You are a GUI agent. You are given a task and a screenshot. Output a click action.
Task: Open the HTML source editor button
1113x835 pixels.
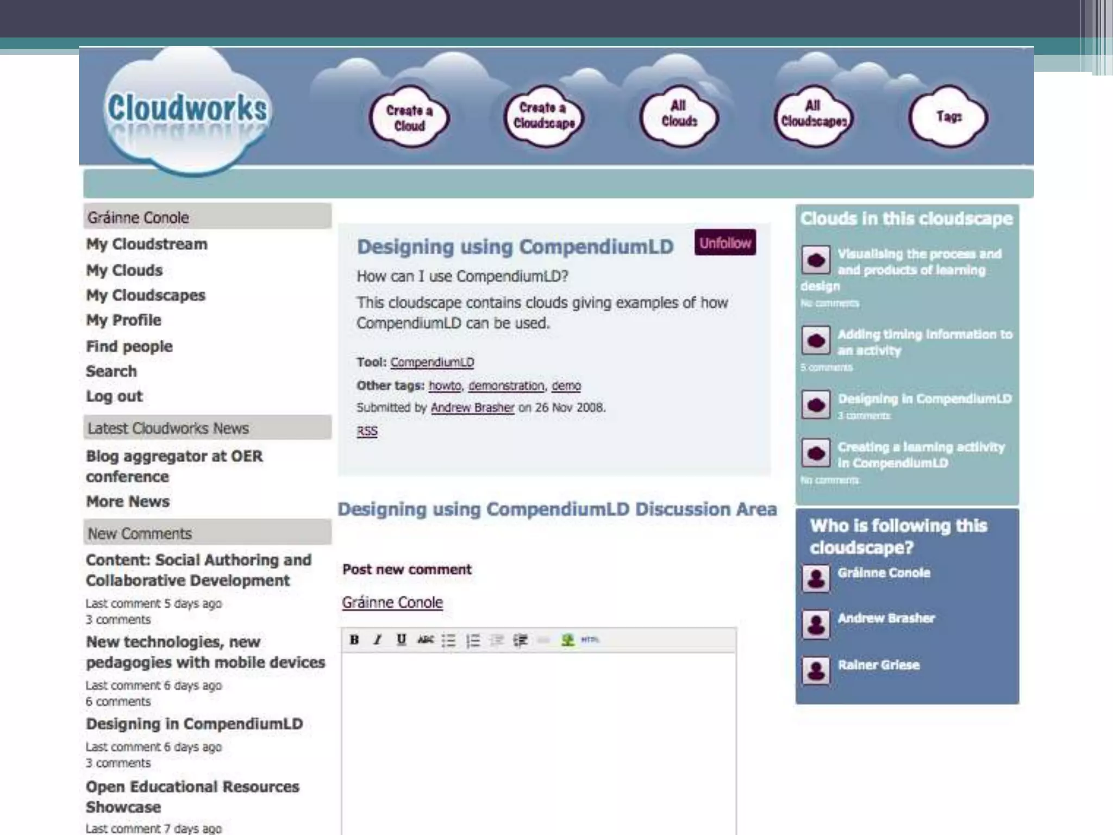(x=590, y=640)
